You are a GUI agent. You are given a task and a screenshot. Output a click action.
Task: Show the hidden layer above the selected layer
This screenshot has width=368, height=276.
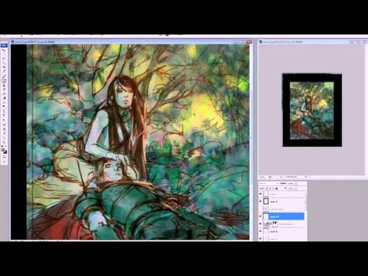(x=261, y=209)
